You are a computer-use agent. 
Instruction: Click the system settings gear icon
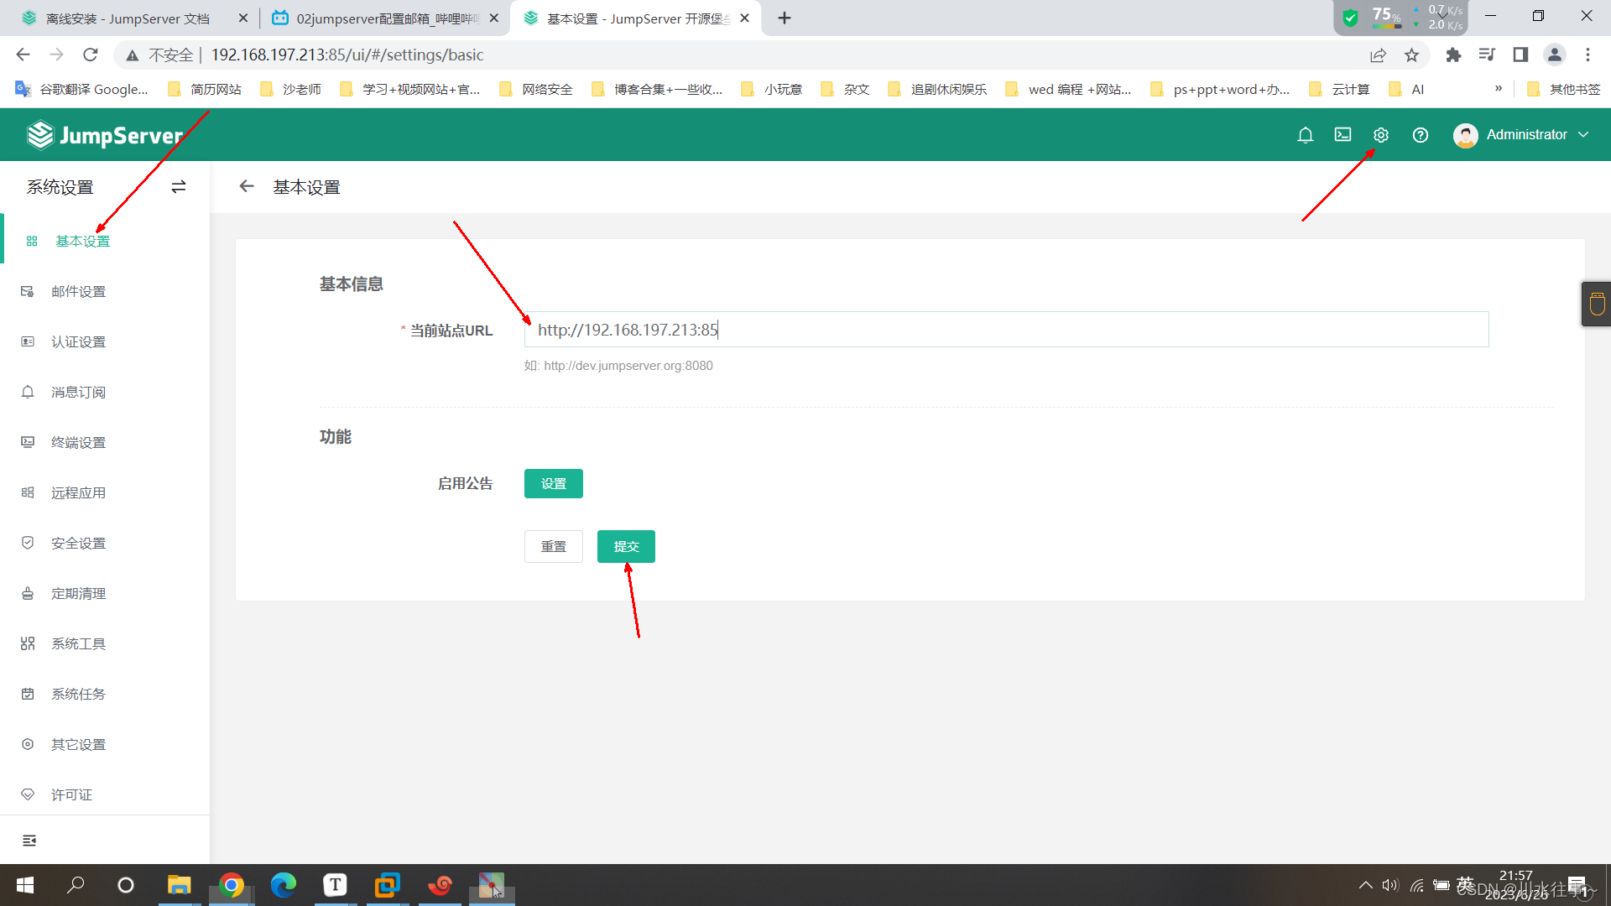(1381, 135)
